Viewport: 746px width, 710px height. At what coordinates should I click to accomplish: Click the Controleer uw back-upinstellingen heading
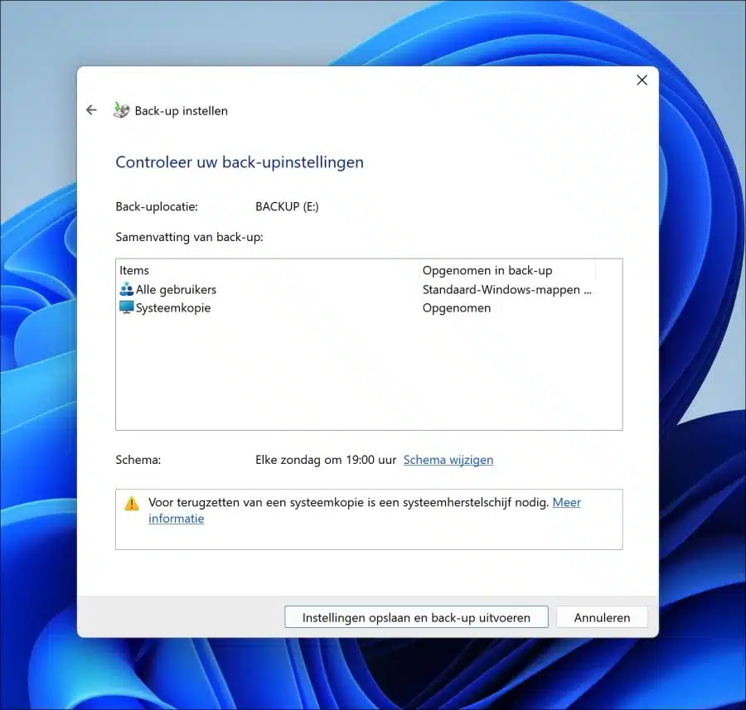240,162
